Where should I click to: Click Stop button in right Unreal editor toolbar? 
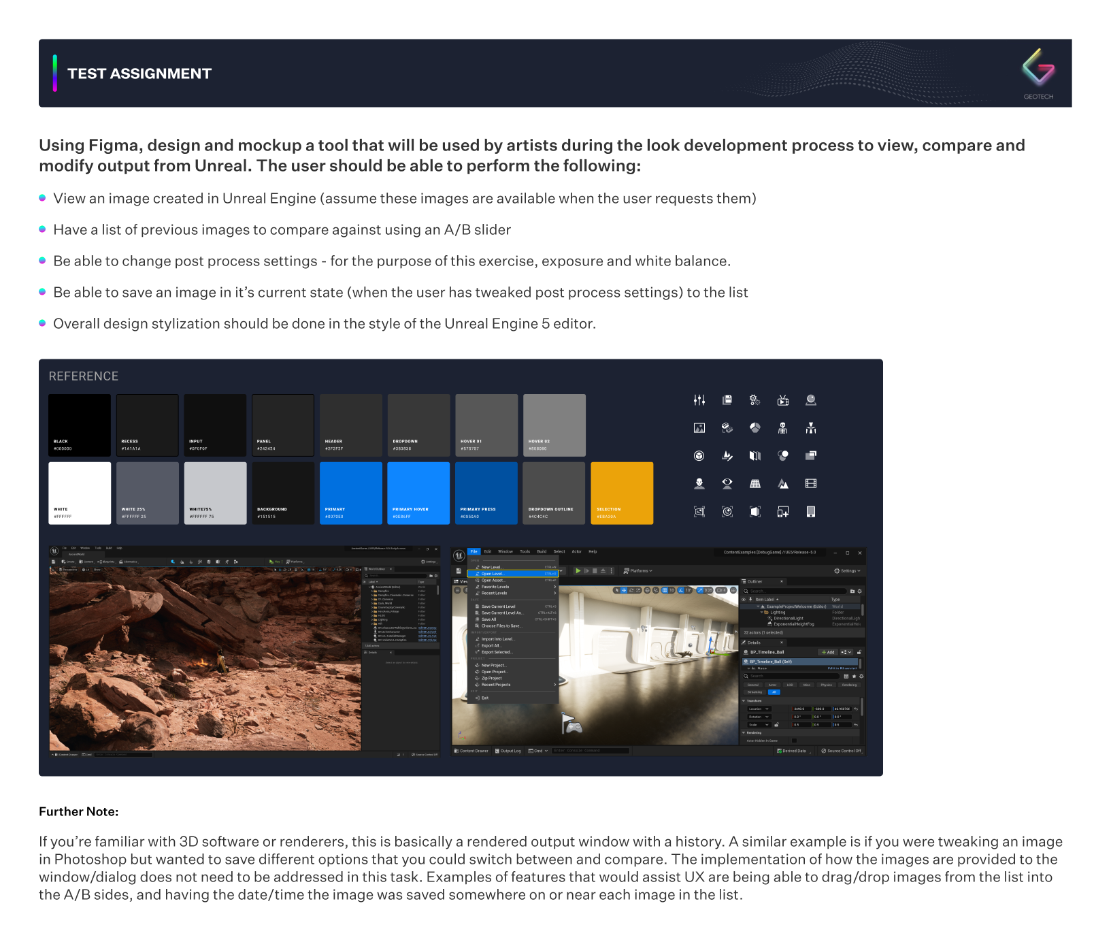click(x=595, y=571)
